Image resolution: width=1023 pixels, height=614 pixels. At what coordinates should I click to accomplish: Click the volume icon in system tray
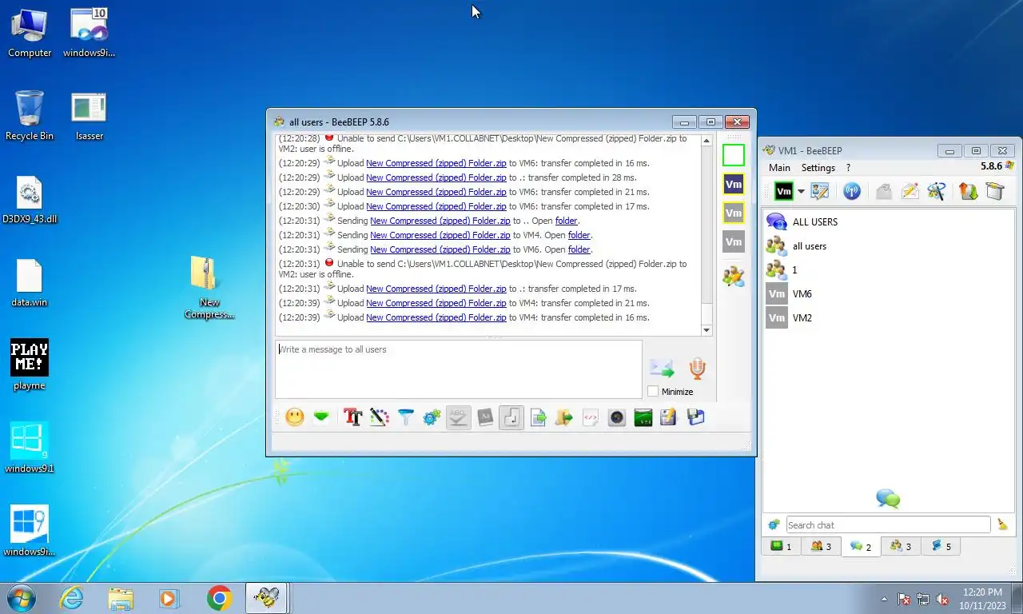(942, 599)
